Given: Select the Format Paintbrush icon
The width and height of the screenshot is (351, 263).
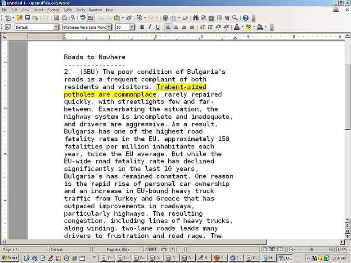Looking at the screenshot, I should click(129, 18).
